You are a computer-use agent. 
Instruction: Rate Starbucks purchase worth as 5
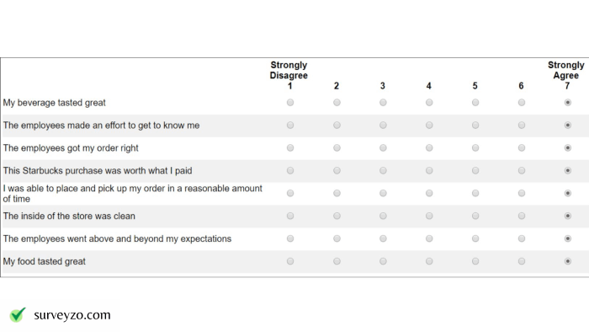475,170
